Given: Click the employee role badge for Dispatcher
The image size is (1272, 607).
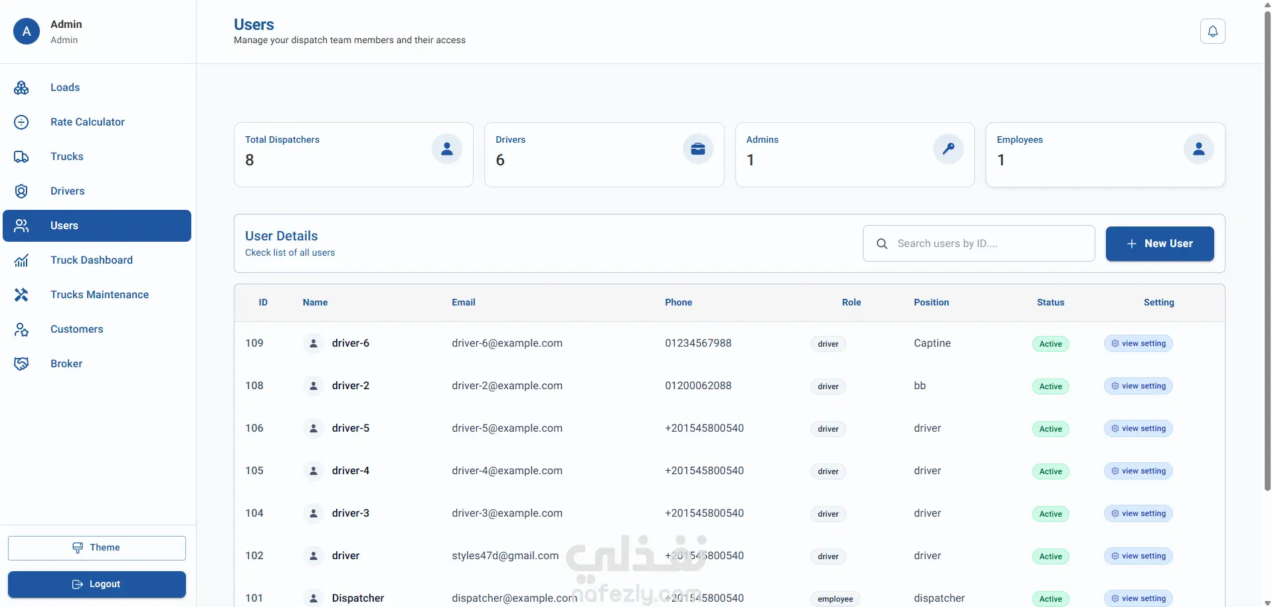Looking at the screenshot, I should 836,599.
